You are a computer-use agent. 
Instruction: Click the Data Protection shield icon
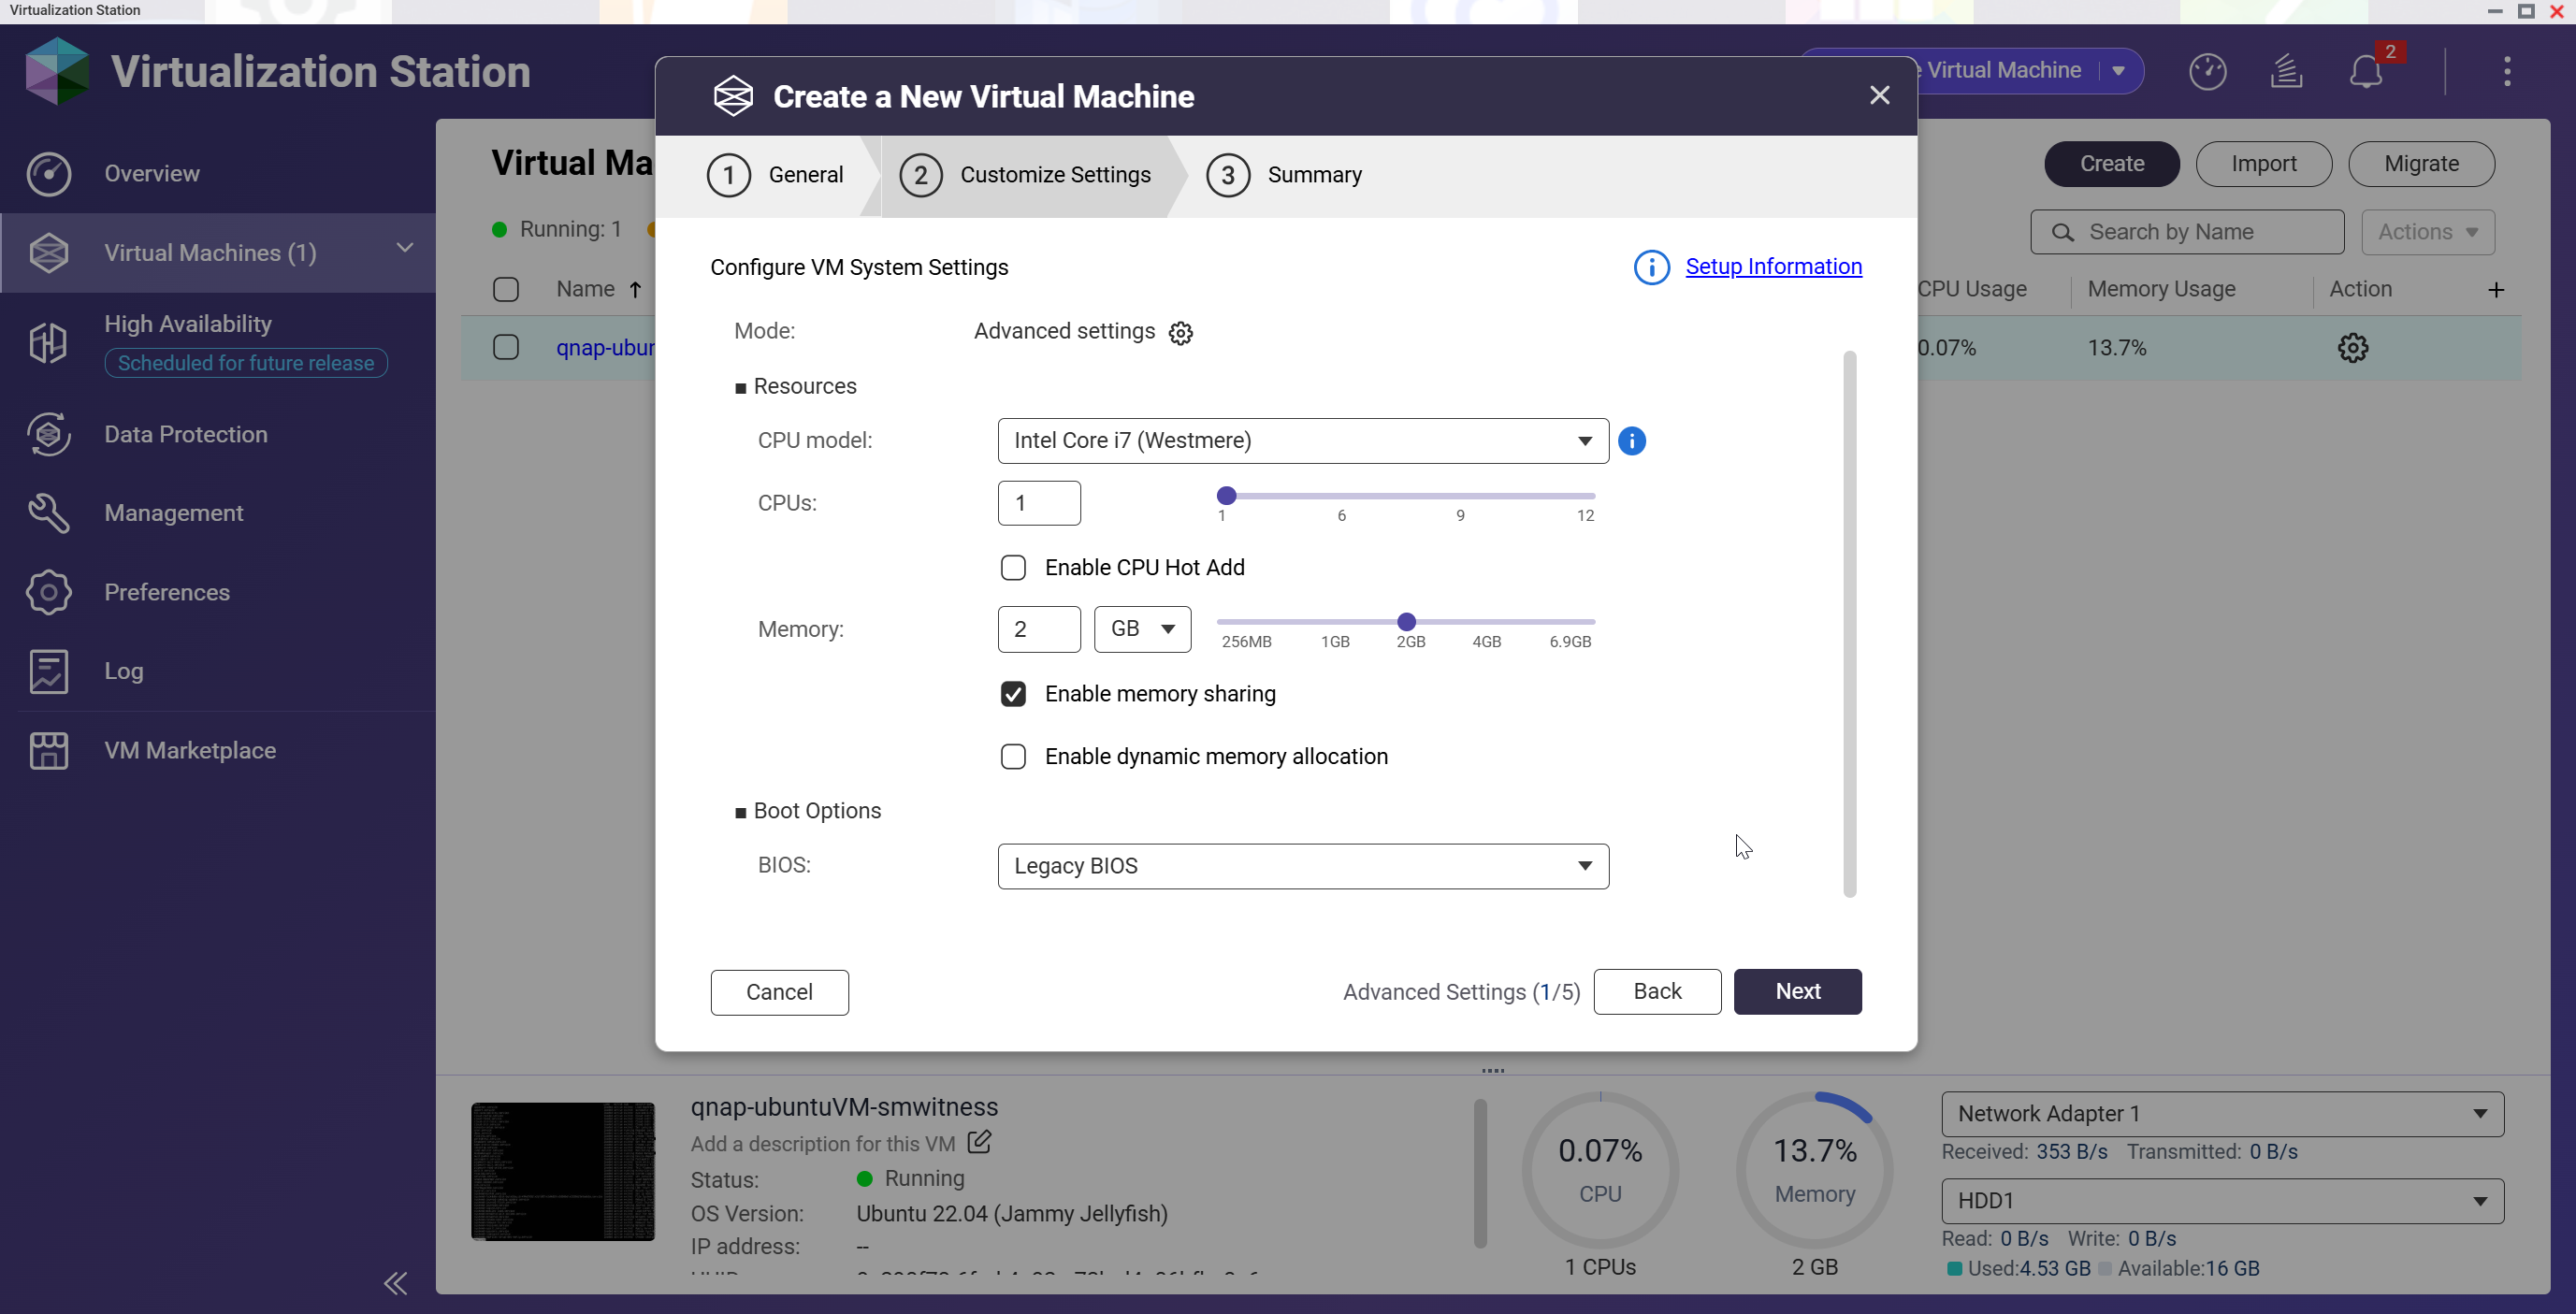click(x=48, y=434)
